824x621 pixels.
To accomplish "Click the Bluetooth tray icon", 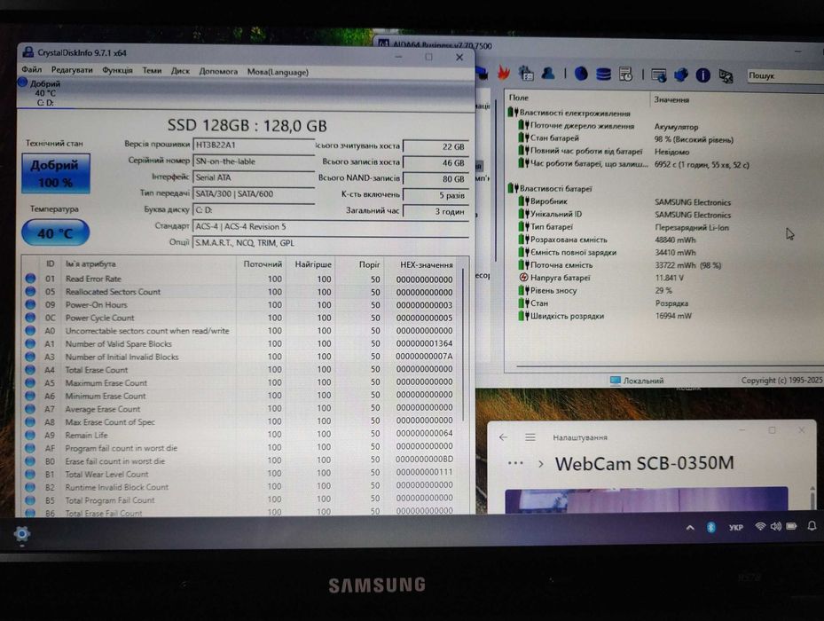I will [x=711, y=527].
